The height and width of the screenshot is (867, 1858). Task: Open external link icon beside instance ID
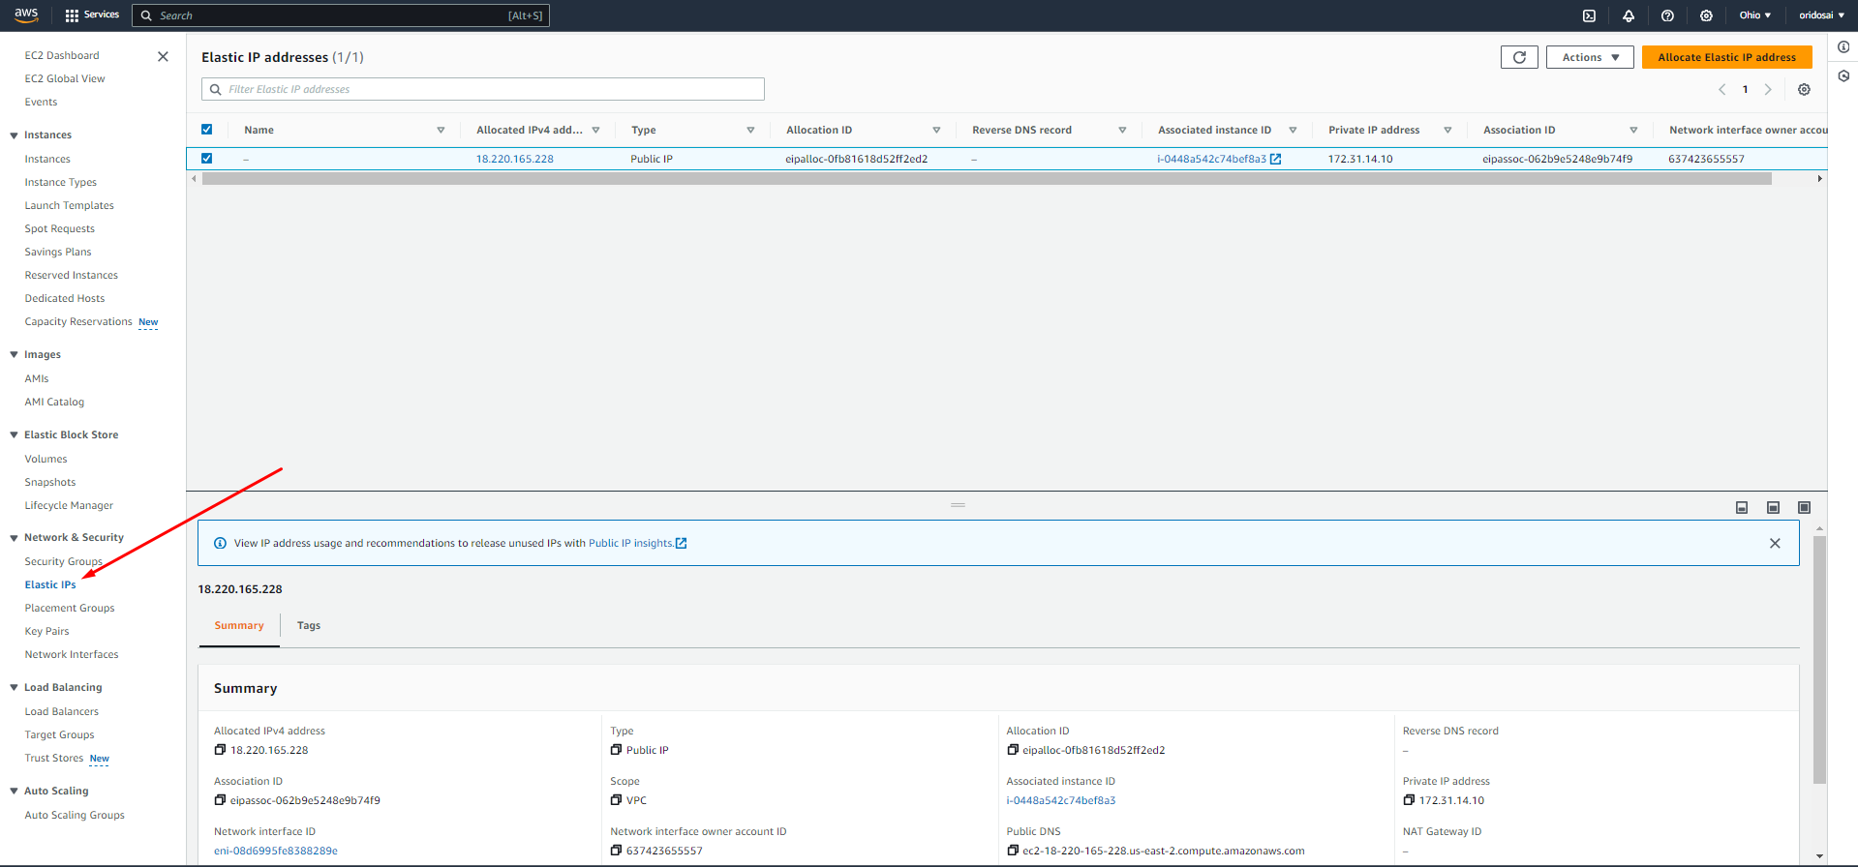tap(1276, 159)
